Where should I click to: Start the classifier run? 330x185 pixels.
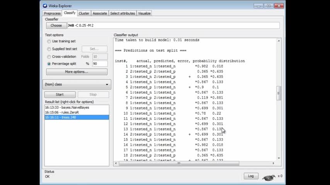[60, 94]
